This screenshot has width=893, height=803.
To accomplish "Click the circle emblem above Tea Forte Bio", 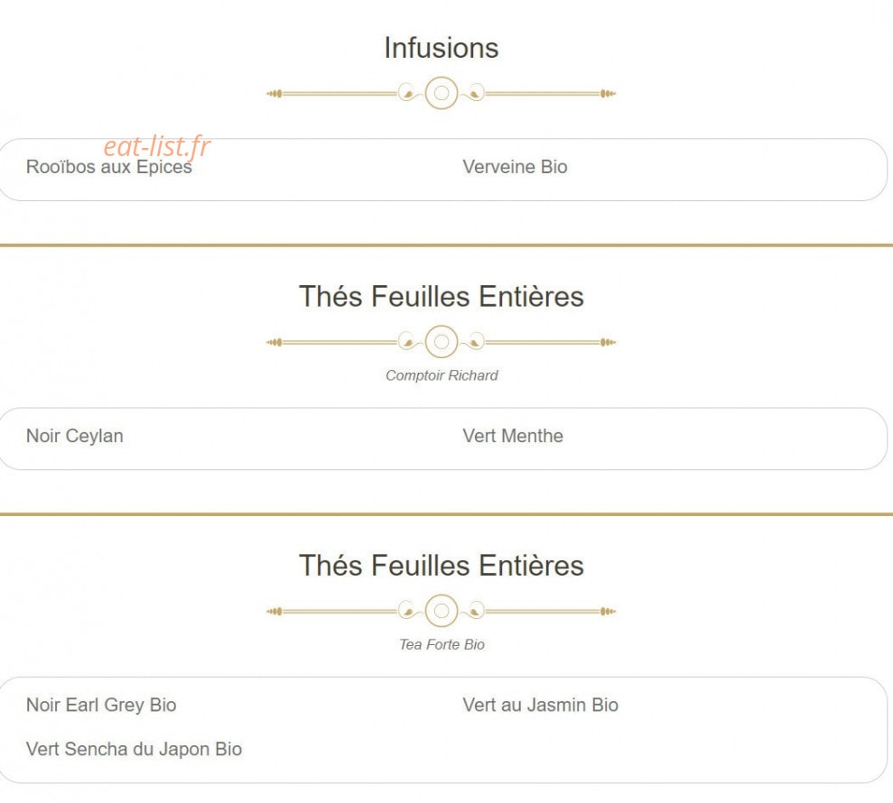I will click(x=442, y=611).
